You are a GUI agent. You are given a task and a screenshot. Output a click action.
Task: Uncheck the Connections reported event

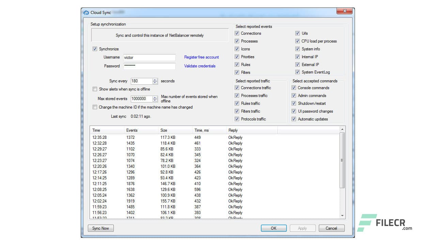pos(237,33)
